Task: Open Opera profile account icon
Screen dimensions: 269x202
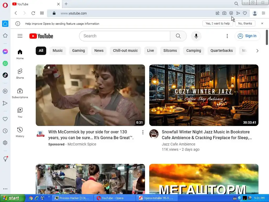Action: pos(255,13)
